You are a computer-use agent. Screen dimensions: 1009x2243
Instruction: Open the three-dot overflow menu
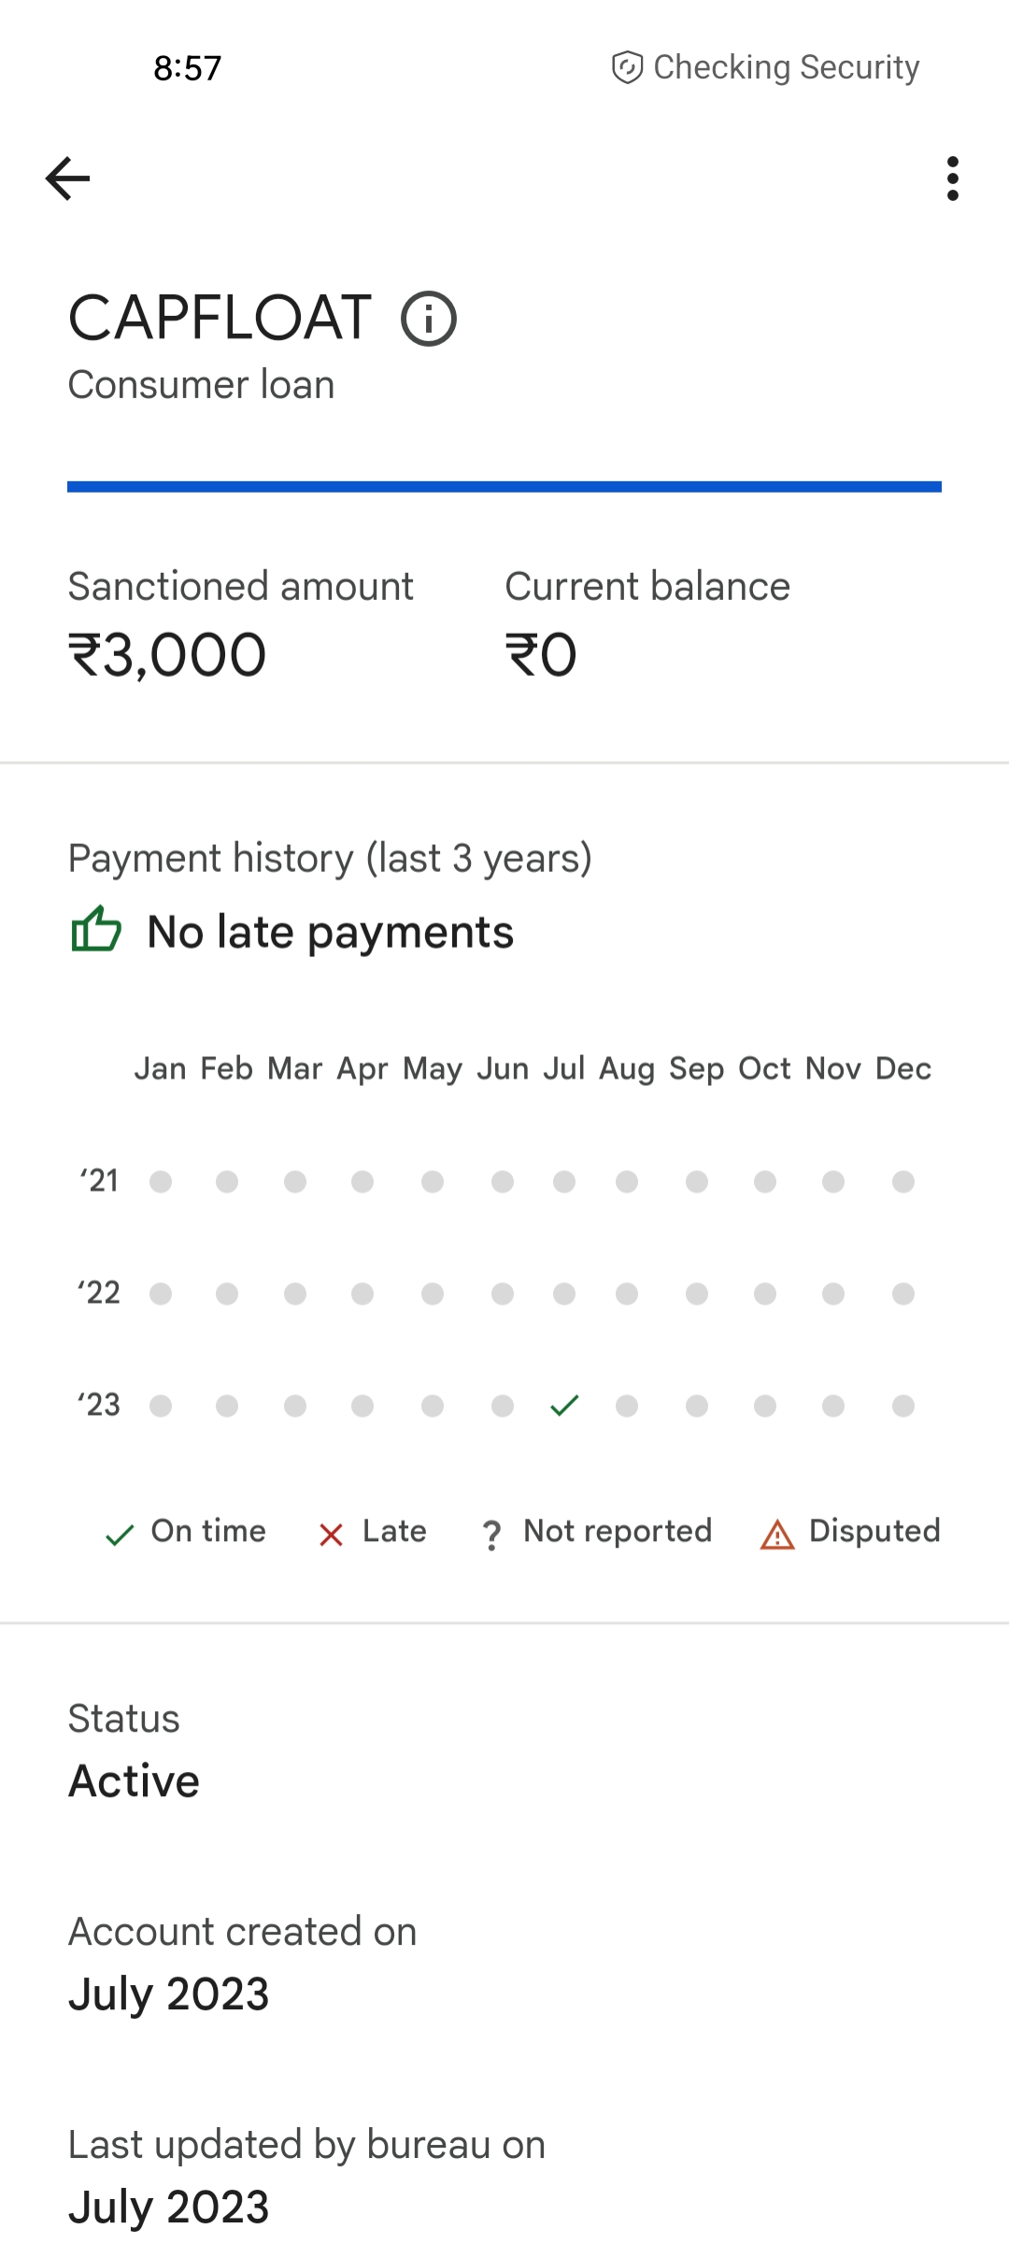click(x=952, y=179)
